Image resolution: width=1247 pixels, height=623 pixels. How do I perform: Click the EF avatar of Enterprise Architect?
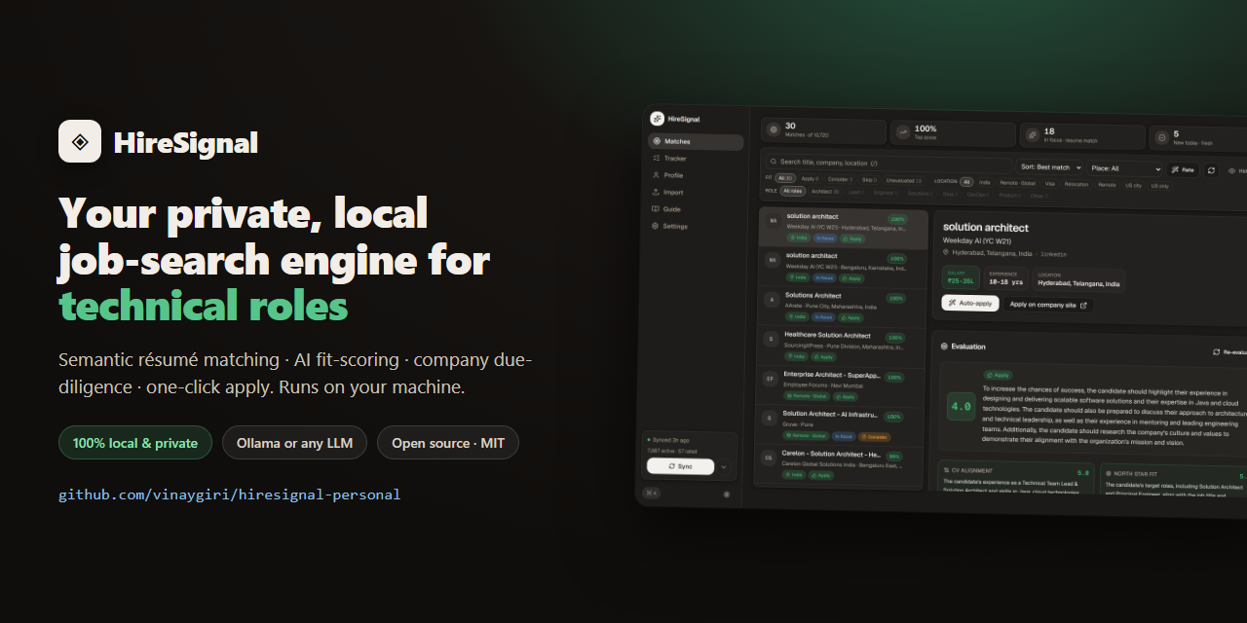pyautogui.click(x=770, y=378)
